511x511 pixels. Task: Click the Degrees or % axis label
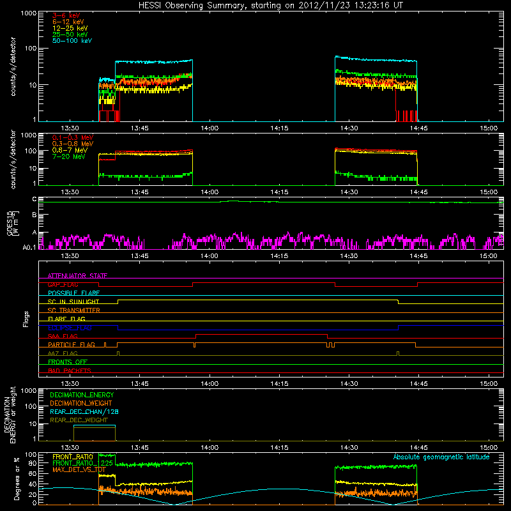[x=17, y=478]
